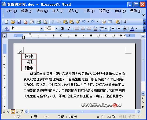The image size is (147, 120).
Task: Open the 格式(O) menu
Action: (x=58, y=11)
